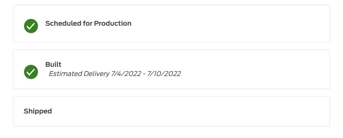
Task: Click the dash between the delivery dates
Action: coord(144,74)
